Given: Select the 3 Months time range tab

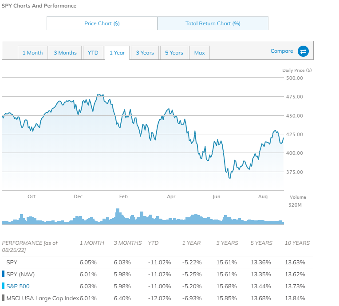Looking at the screenshot, I should [x=65, y=53].
